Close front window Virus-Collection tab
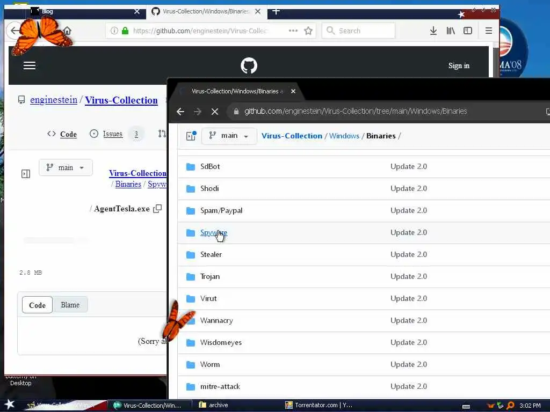 click(x=293, y=91)
